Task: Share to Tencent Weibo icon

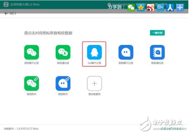Action: point(160,7)
